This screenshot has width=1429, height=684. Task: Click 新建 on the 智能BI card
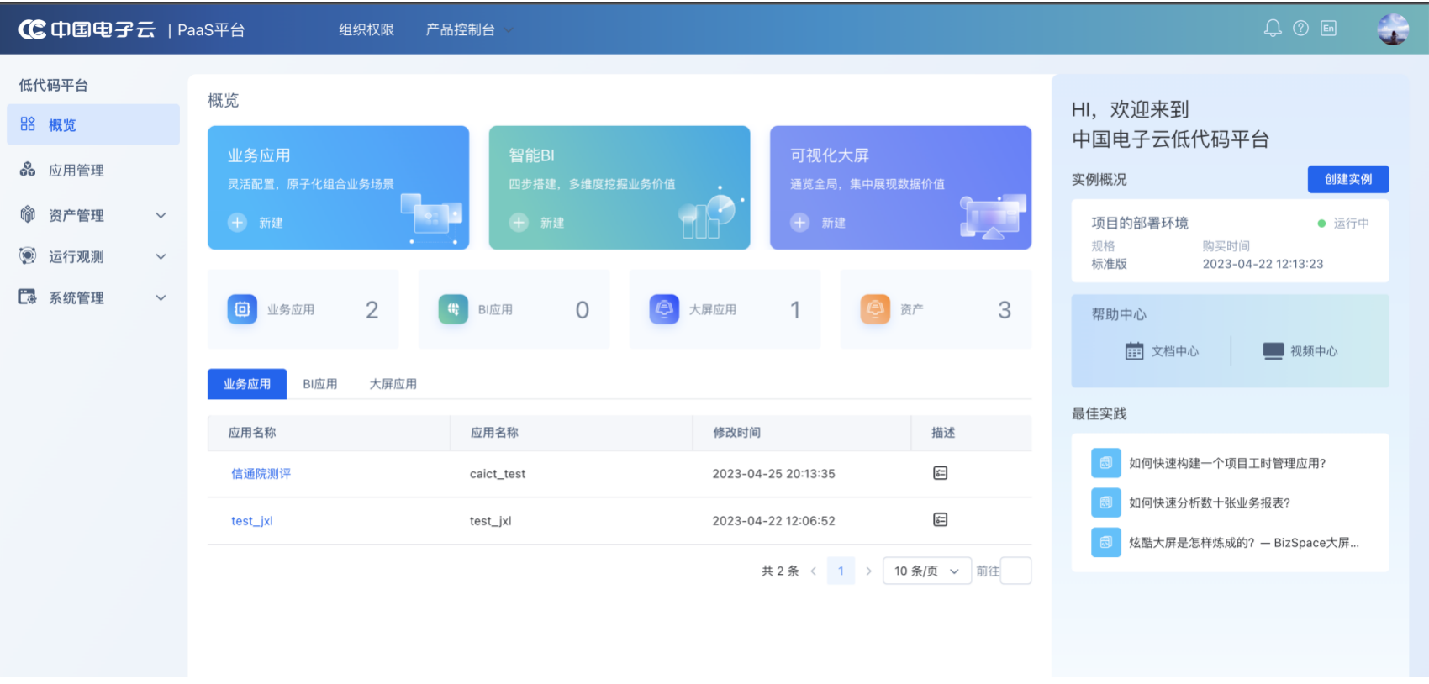click(x=552, y=223)
